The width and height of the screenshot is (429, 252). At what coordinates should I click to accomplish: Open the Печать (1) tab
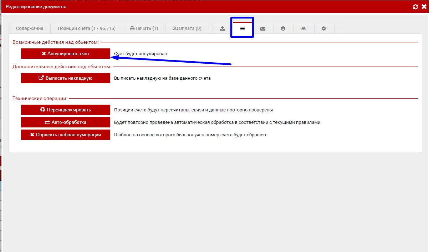pyautogui.click(x=144, y=28)
